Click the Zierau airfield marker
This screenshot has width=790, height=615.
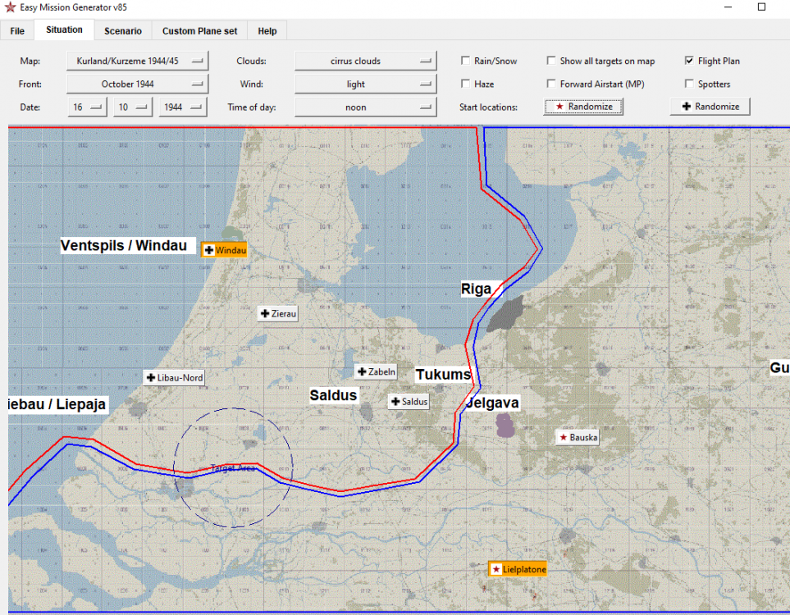277,313
